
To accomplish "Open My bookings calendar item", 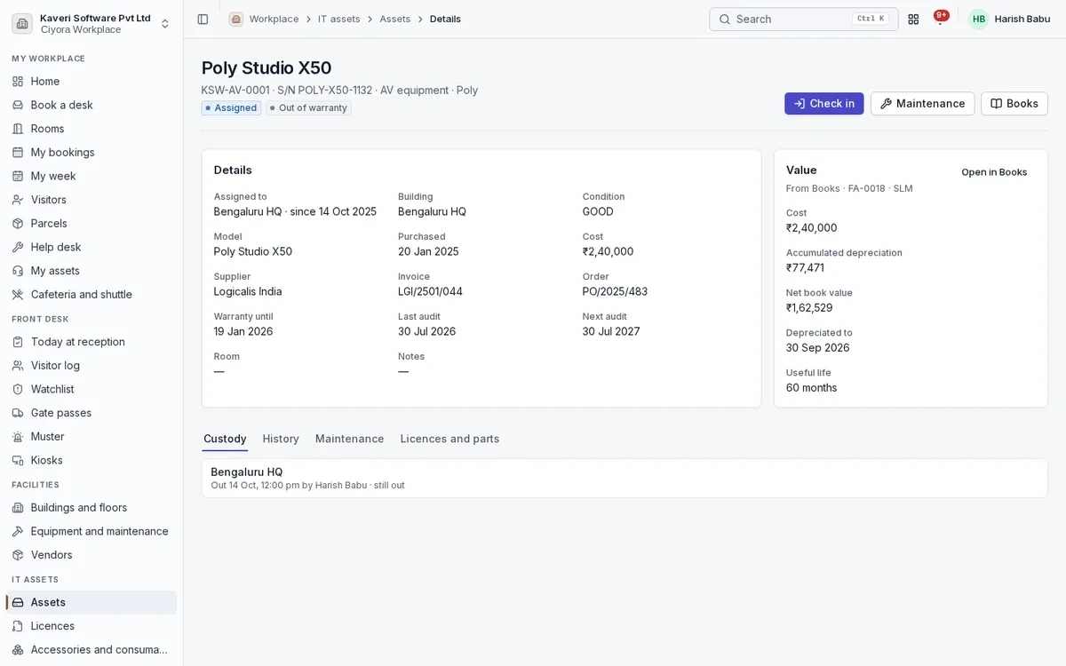I will pos(91,152).
